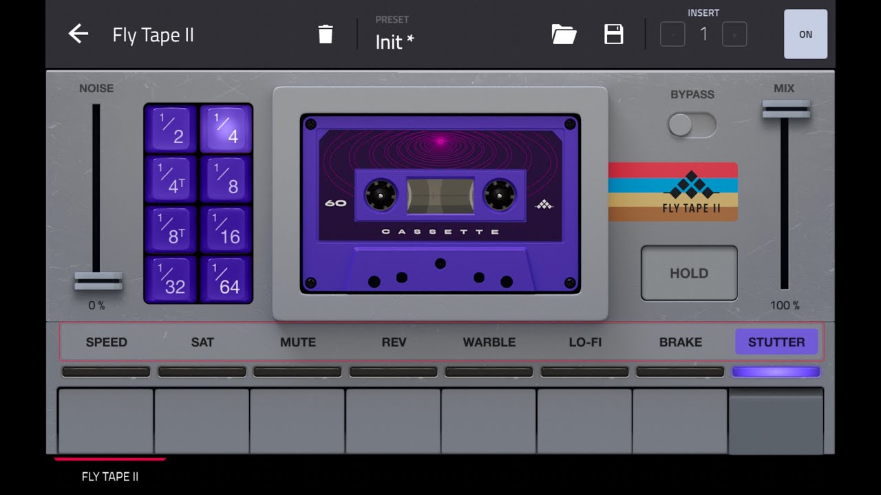This screenshot has width=881, height=495.
Task: Switch to the REV effect tab
Action: pyautogui.click(x=394, y=342)
